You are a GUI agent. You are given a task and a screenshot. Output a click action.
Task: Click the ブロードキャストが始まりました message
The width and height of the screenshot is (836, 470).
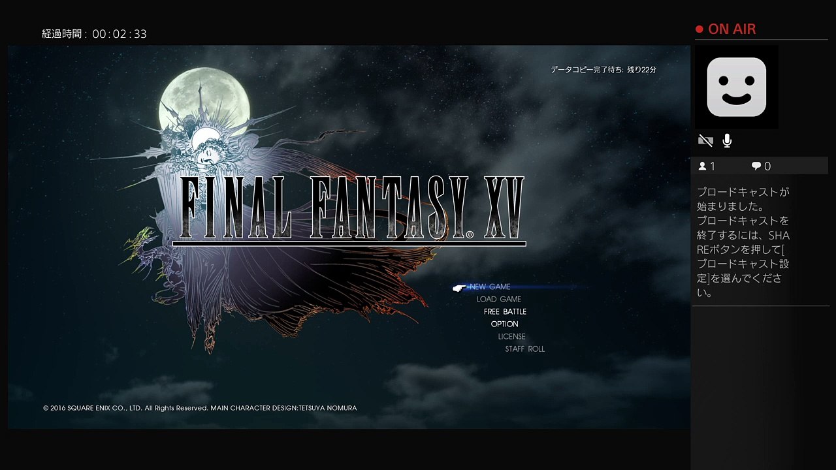(743, 199)
